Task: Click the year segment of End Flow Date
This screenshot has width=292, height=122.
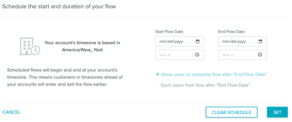Action: pos(241,42)
